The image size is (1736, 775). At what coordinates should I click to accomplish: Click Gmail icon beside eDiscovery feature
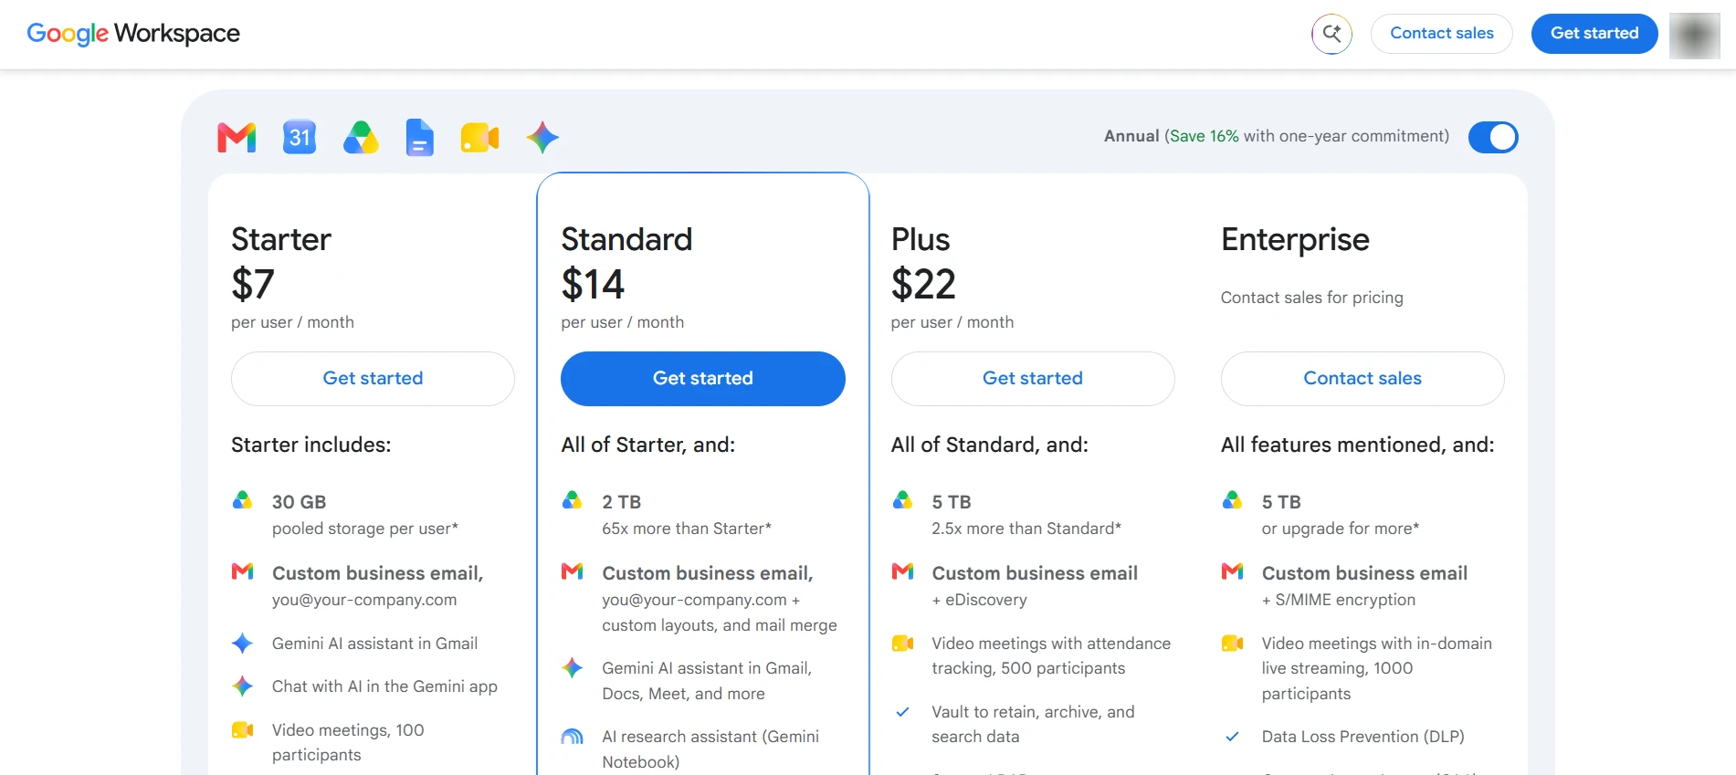coord(902,571)
